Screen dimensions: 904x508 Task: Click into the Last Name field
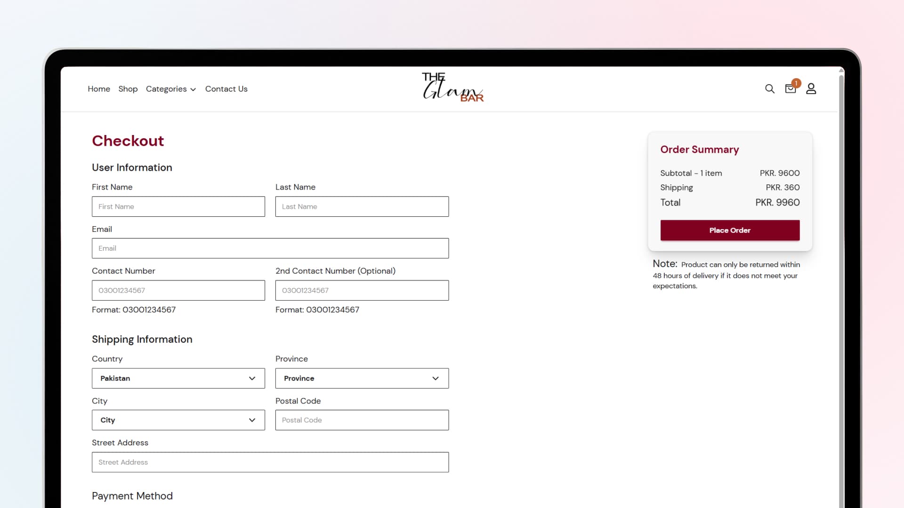click(x=362, y=206)
